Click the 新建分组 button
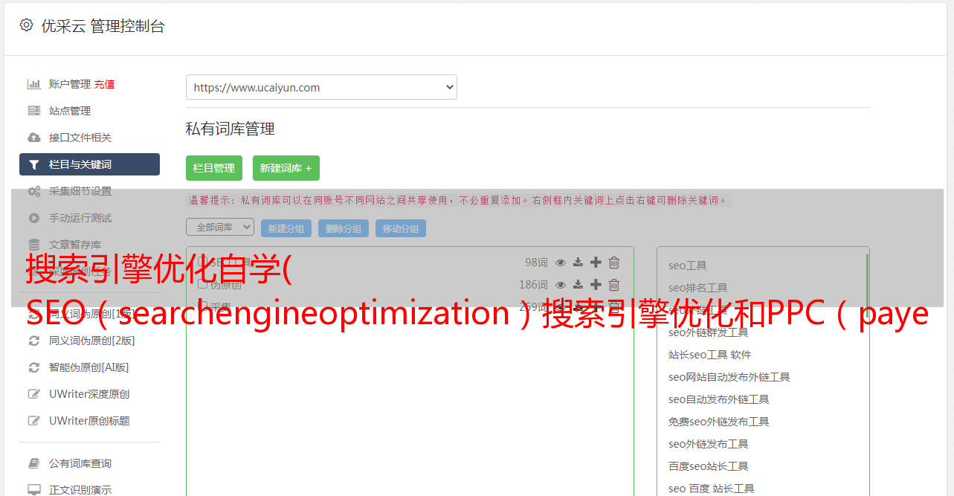 pos(286,228)
